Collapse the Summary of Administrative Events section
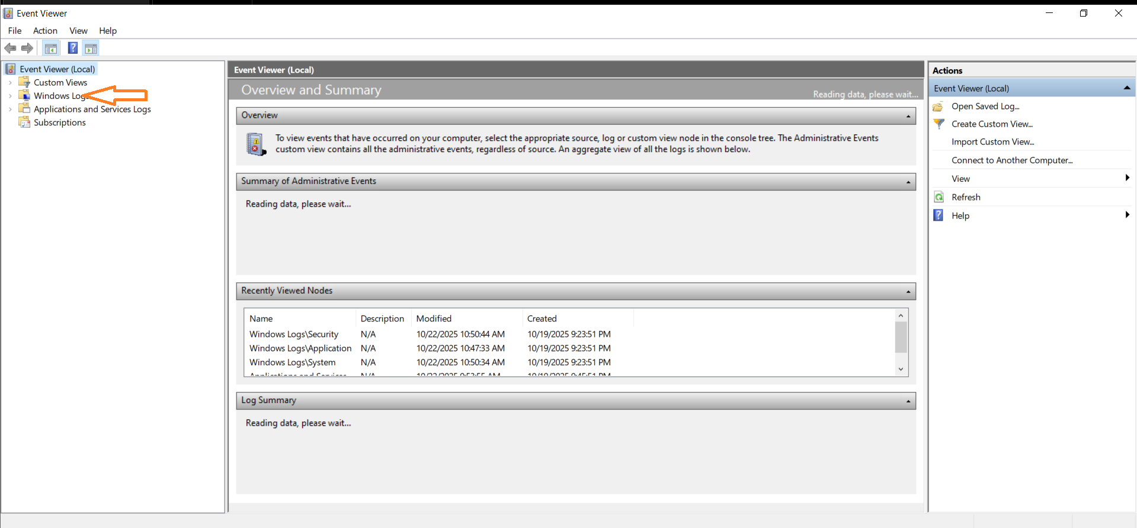The width and height of the screenshot is (1137, 528). click(908, 182)
